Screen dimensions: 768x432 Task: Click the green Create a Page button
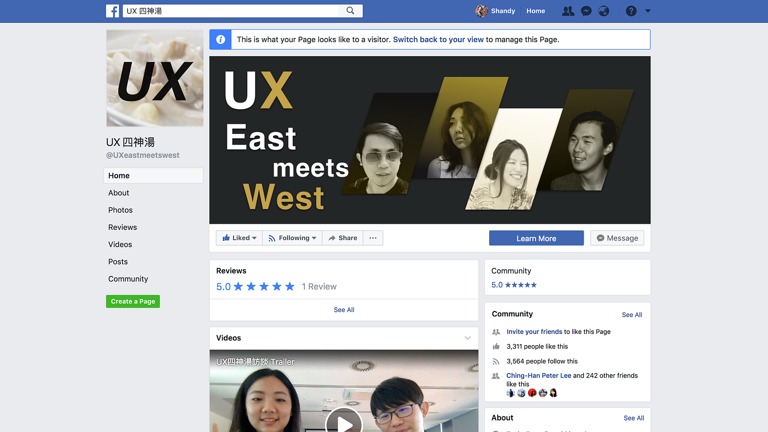pyautogui.click(x=133, y=301)
